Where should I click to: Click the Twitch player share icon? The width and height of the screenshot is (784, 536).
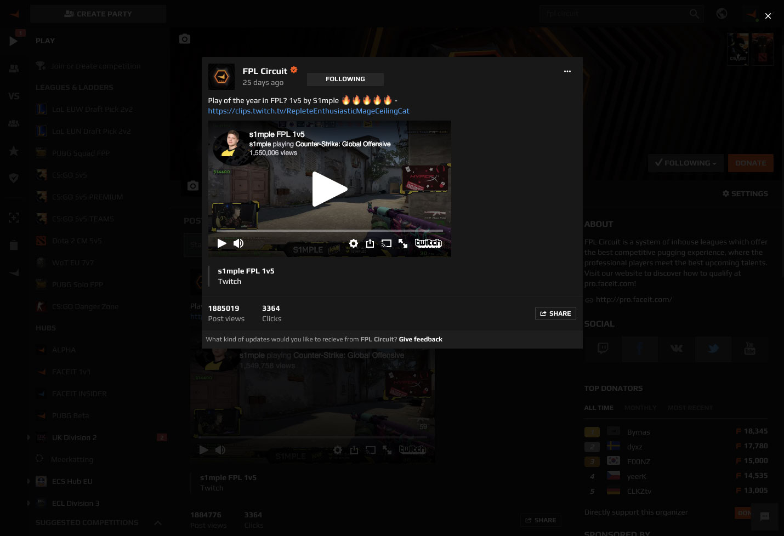pos(370,243)
